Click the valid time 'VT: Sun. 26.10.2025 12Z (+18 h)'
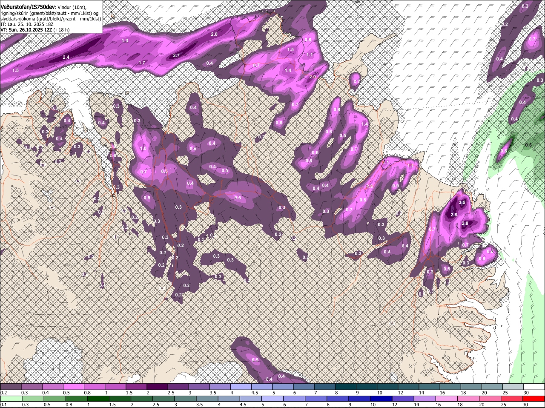Viewport: 545px width, 408px height. click(35, 30)
